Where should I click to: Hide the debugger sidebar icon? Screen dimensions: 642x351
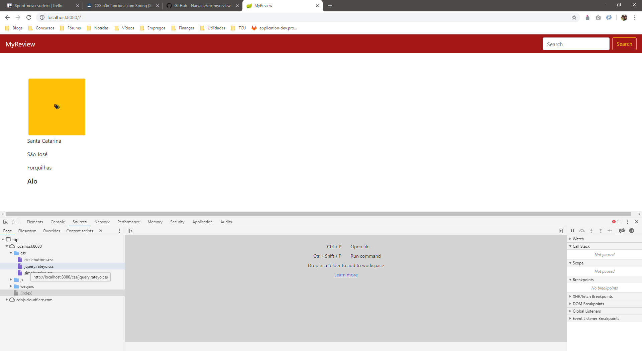pyautogui.click(x=561, y=231)
